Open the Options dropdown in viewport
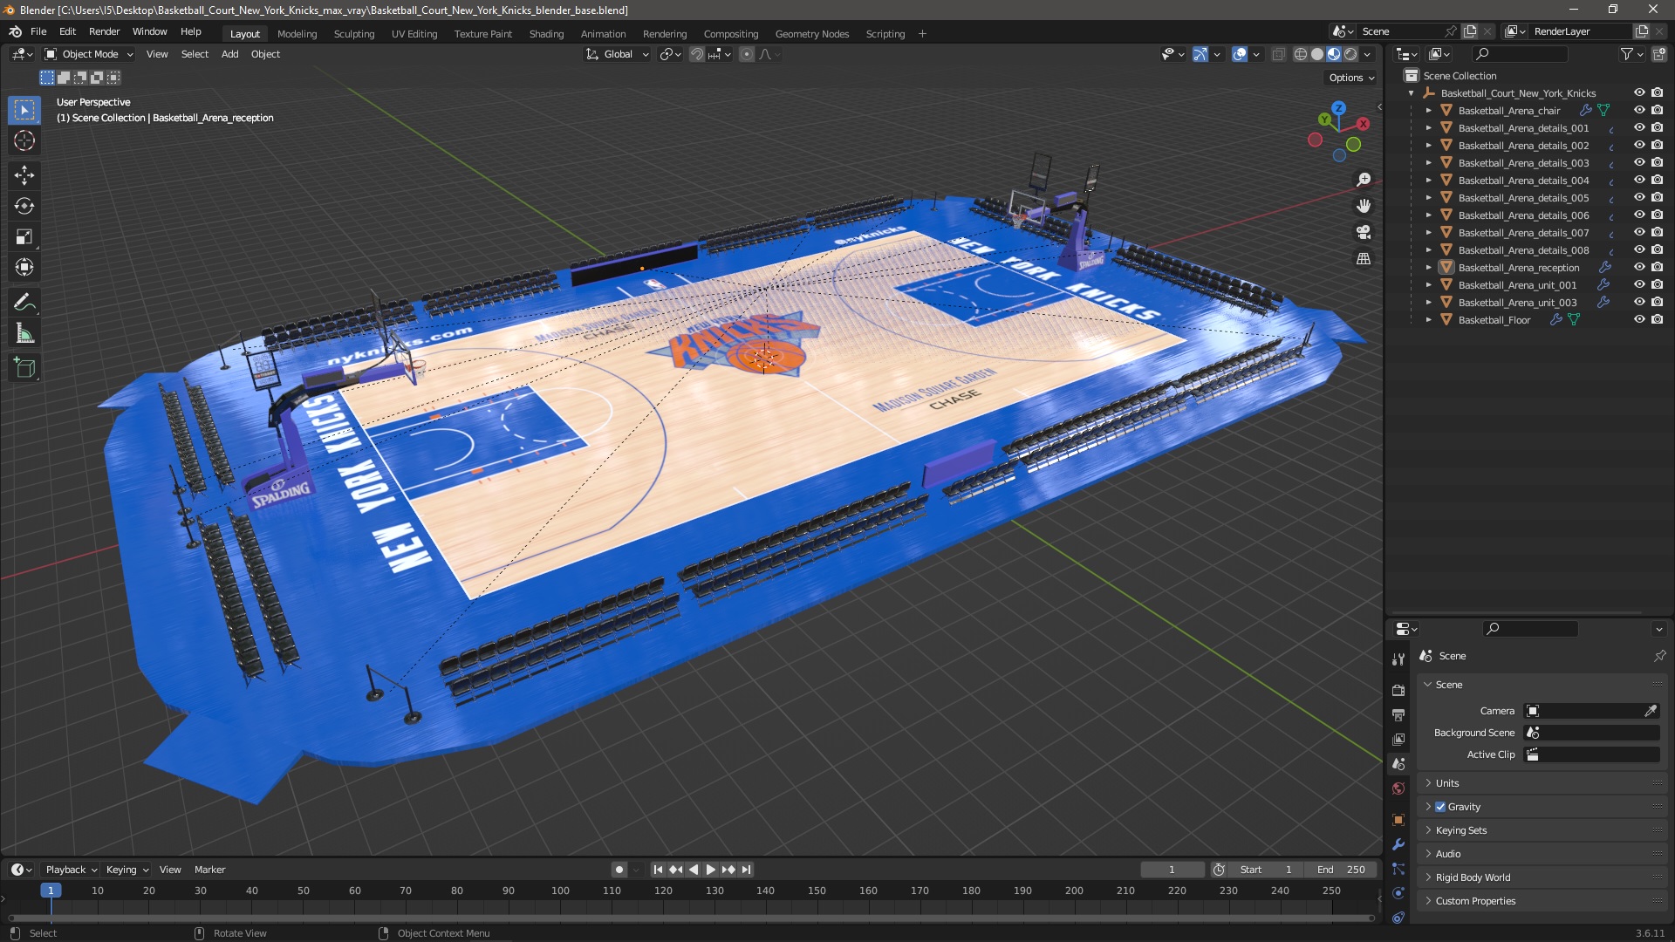The height and width of the screenshot is (942, 1675). [x=1350, y=78]
